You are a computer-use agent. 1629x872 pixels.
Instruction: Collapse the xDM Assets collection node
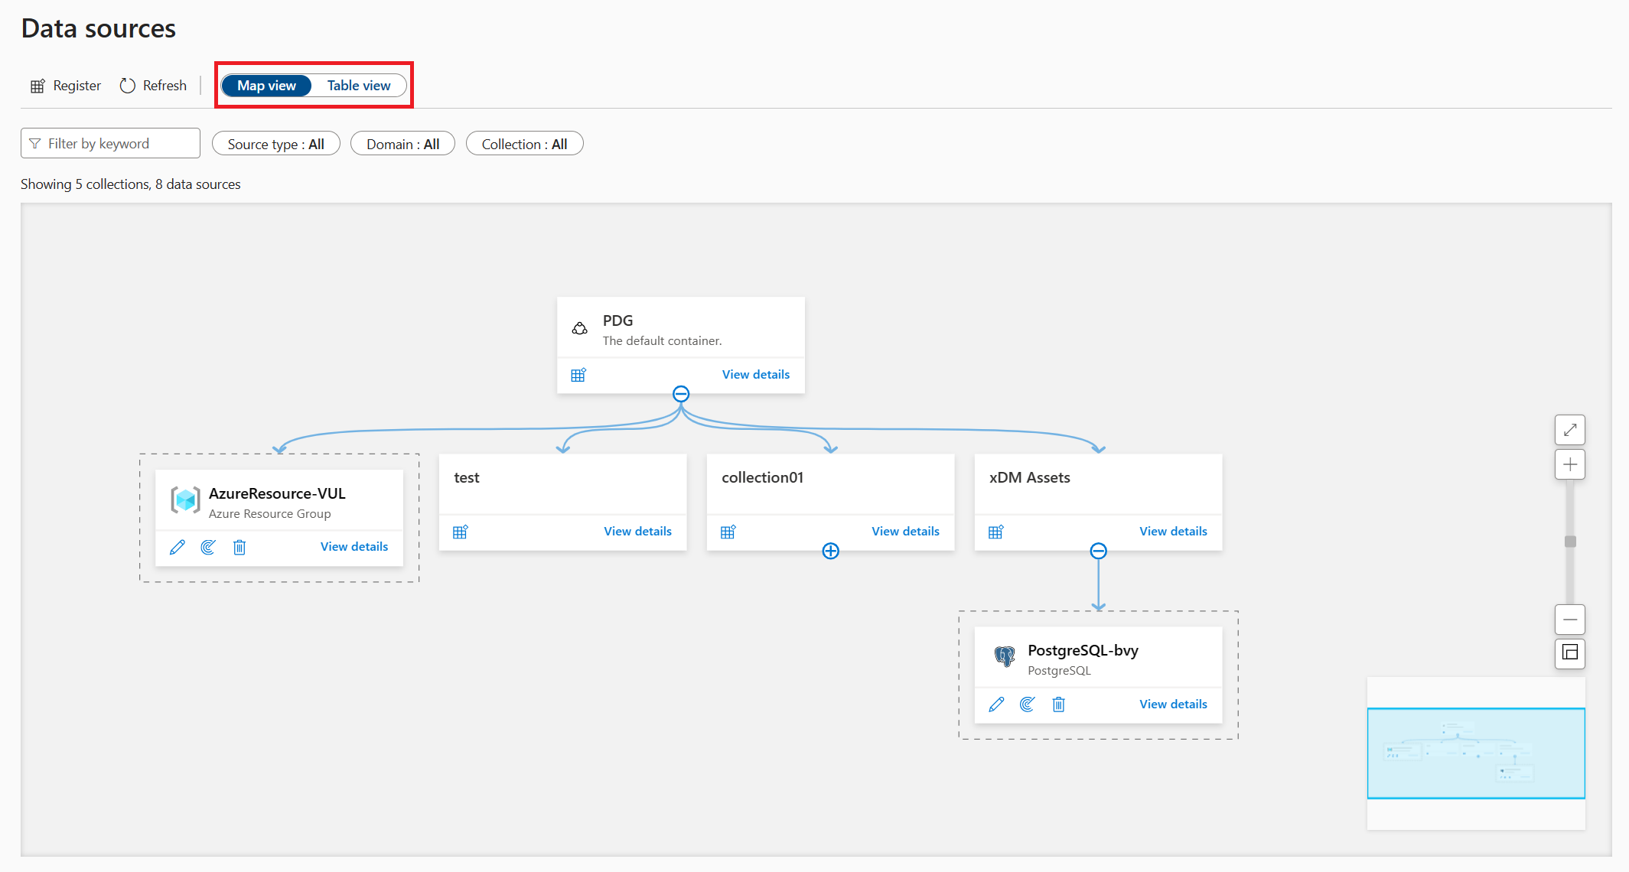[1098, 551]
